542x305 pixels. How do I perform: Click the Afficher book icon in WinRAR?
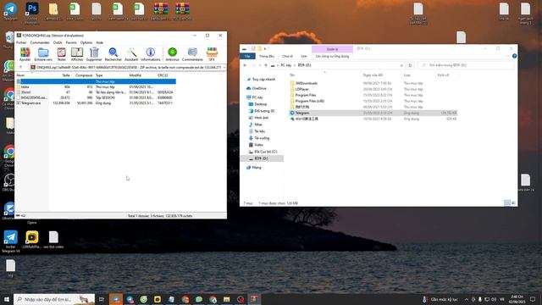coord(77,54)
